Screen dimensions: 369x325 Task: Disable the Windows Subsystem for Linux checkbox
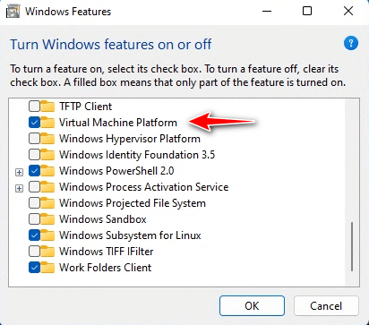click(x=35, y=235)
